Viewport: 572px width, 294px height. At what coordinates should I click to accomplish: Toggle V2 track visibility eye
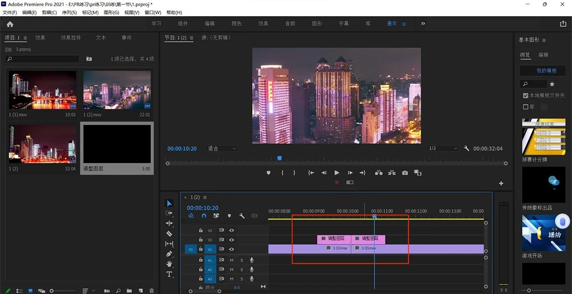click(232, 240)
